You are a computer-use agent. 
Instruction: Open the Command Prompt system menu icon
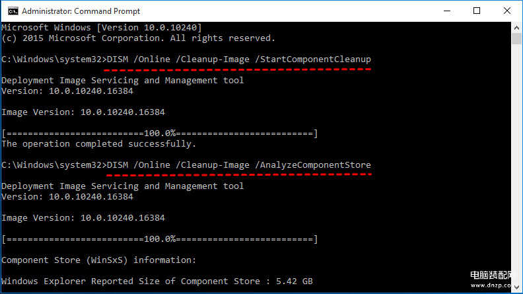pos(9,11)
